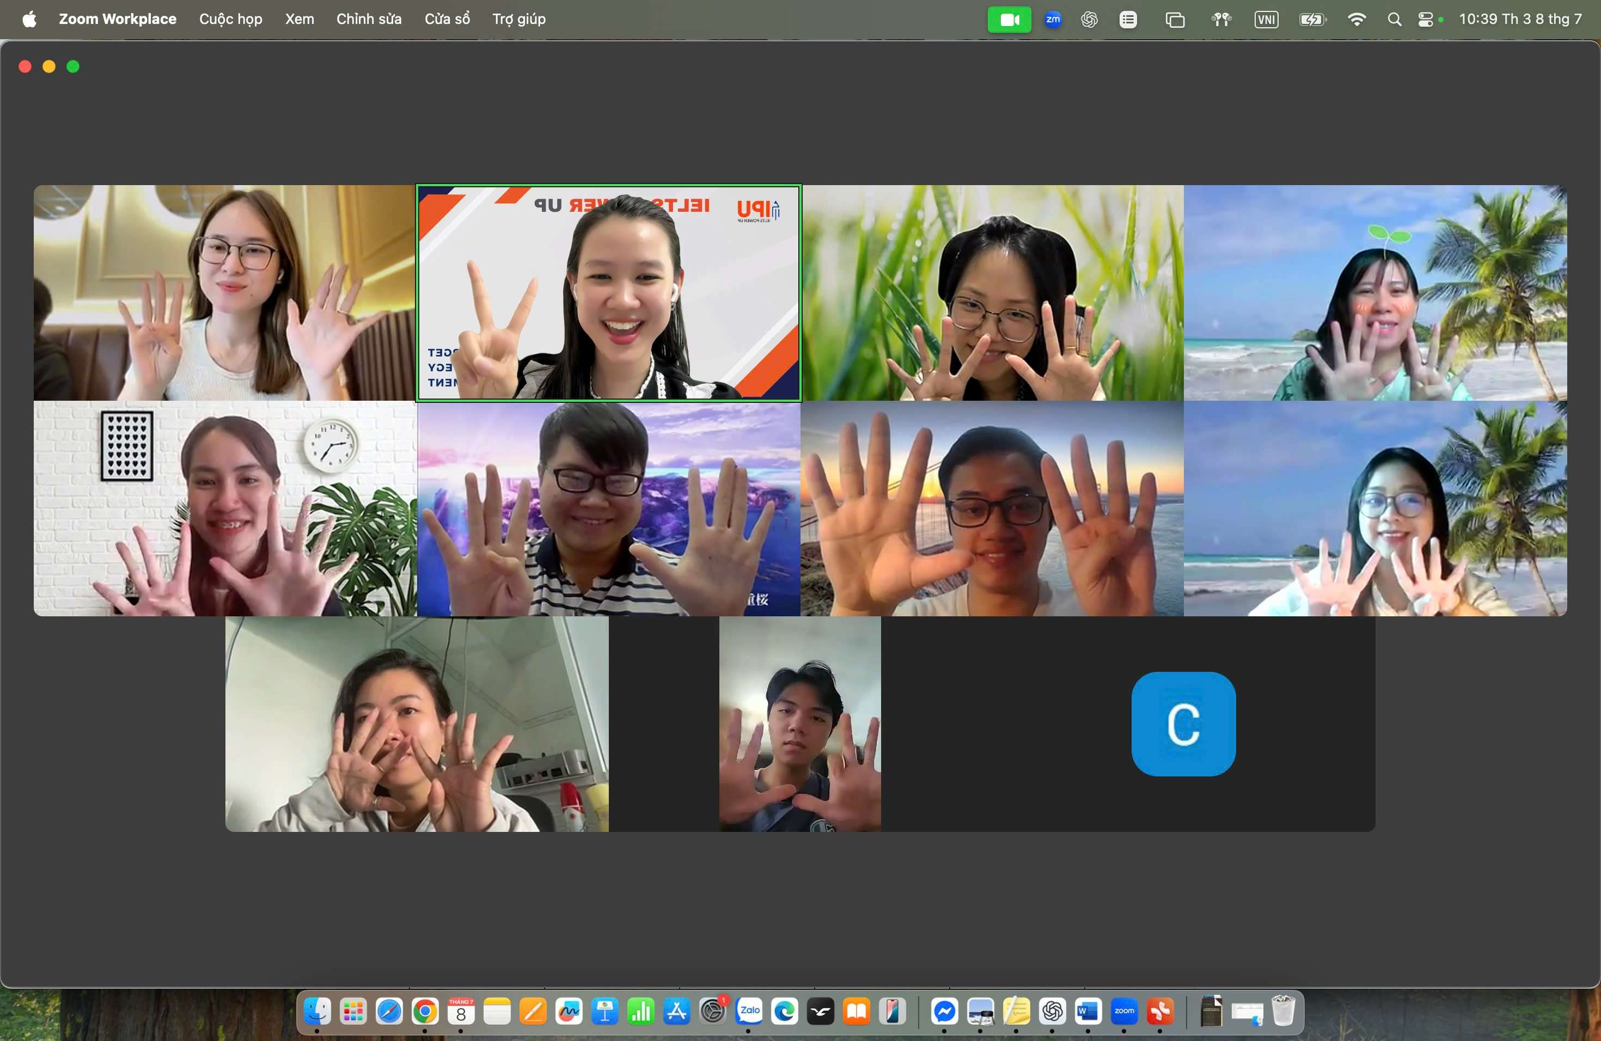Viewport: 1601px width, 1041px height.
Task: Open the Apple menu
Action: [x=29, y=19]
